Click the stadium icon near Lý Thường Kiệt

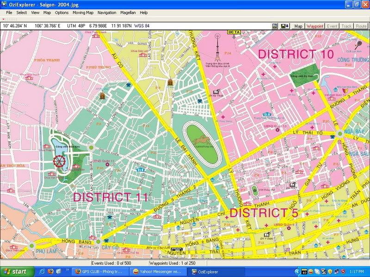coord(254,190)
